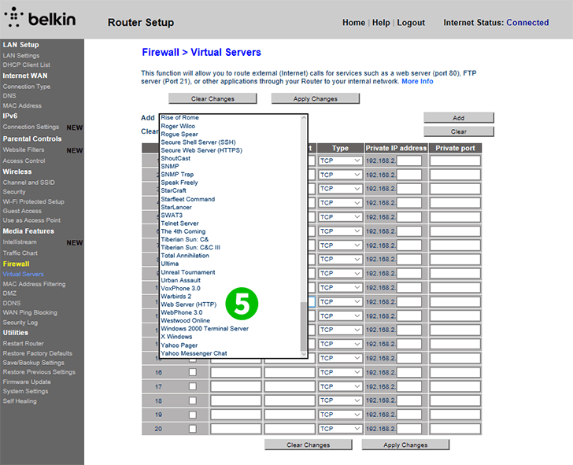Viewport: 573px width, 465px height.
Task: Go to Home in header
Action: (x=353, y=23)
